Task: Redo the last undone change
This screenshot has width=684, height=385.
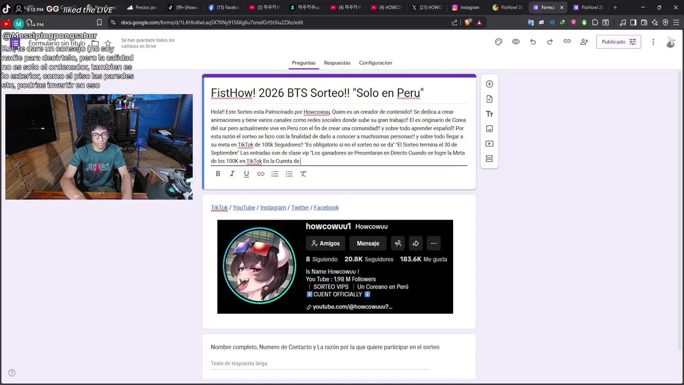Action: (x=550, y=42)
